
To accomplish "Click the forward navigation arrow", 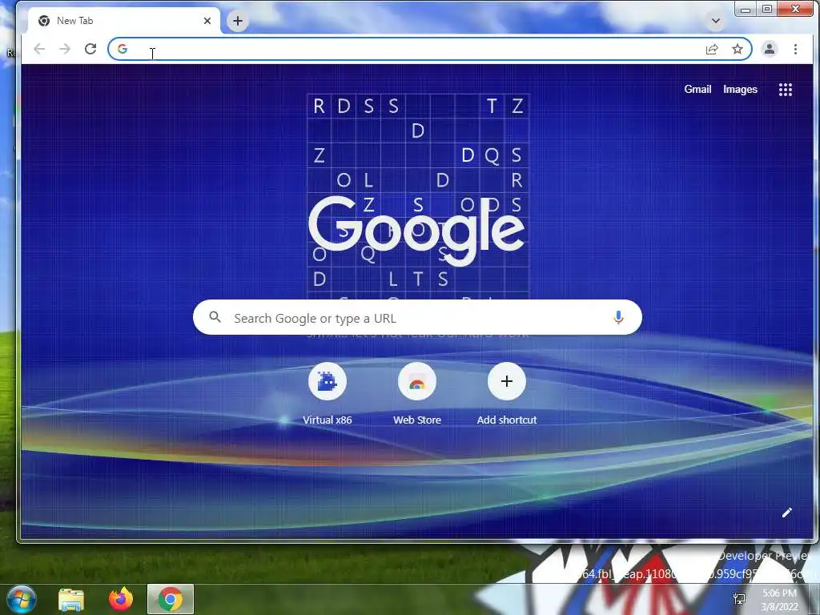I will [65, 49].
